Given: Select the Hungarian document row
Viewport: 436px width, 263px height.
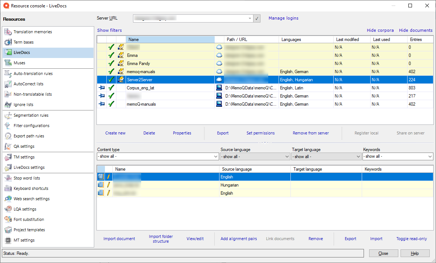Looking at the screenshot, I should pos(265,185).
